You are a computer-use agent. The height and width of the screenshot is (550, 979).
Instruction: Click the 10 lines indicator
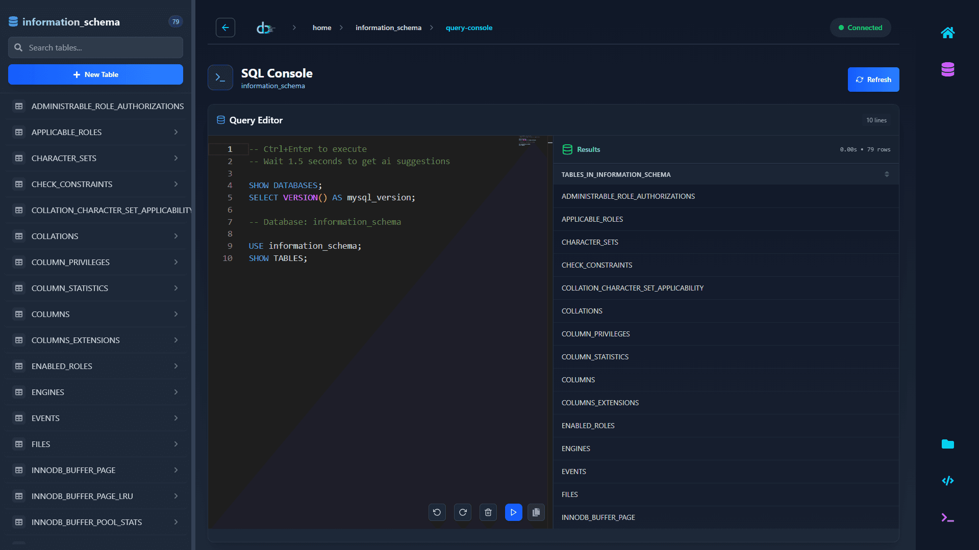coord(876,120)
